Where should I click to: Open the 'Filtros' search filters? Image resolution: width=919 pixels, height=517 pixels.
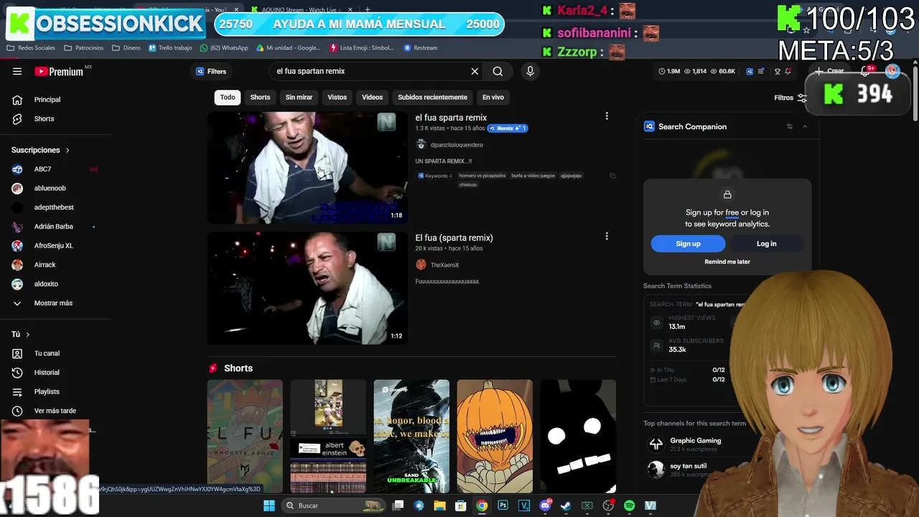click(x=790, y=98)
